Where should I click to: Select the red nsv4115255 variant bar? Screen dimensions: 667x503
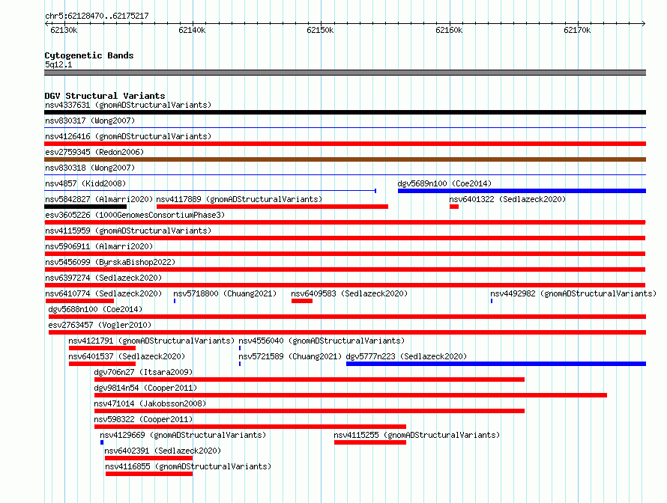pos(370,442)
